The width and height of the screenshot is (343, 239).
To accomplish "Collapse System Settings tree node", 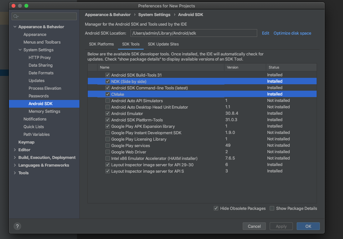I will pyautogui.click(x=20, y=50).
